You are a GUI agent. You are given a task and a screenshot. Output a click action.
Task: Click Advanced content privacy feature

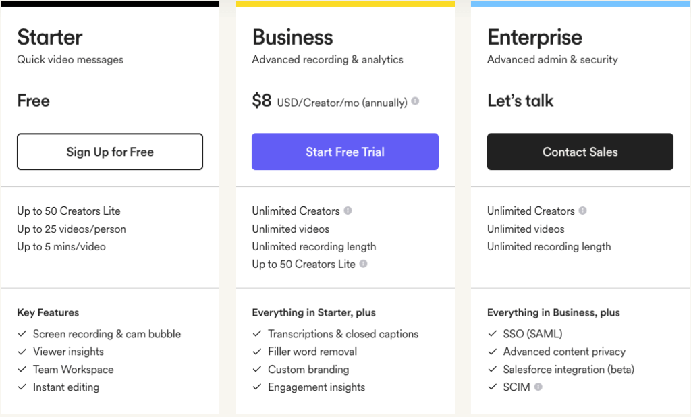[564, 352]
